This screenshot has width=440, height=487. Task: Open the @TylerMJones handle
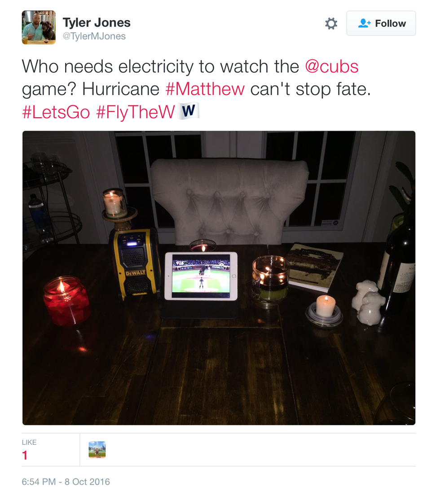pos(94,36)
